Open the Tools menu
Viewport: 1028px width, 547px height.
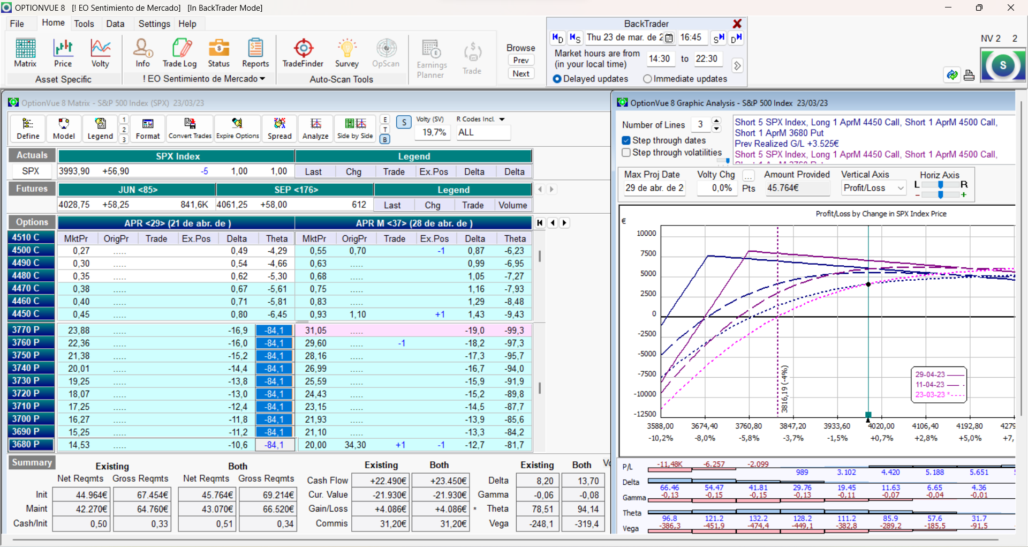(x=84, y=24)
